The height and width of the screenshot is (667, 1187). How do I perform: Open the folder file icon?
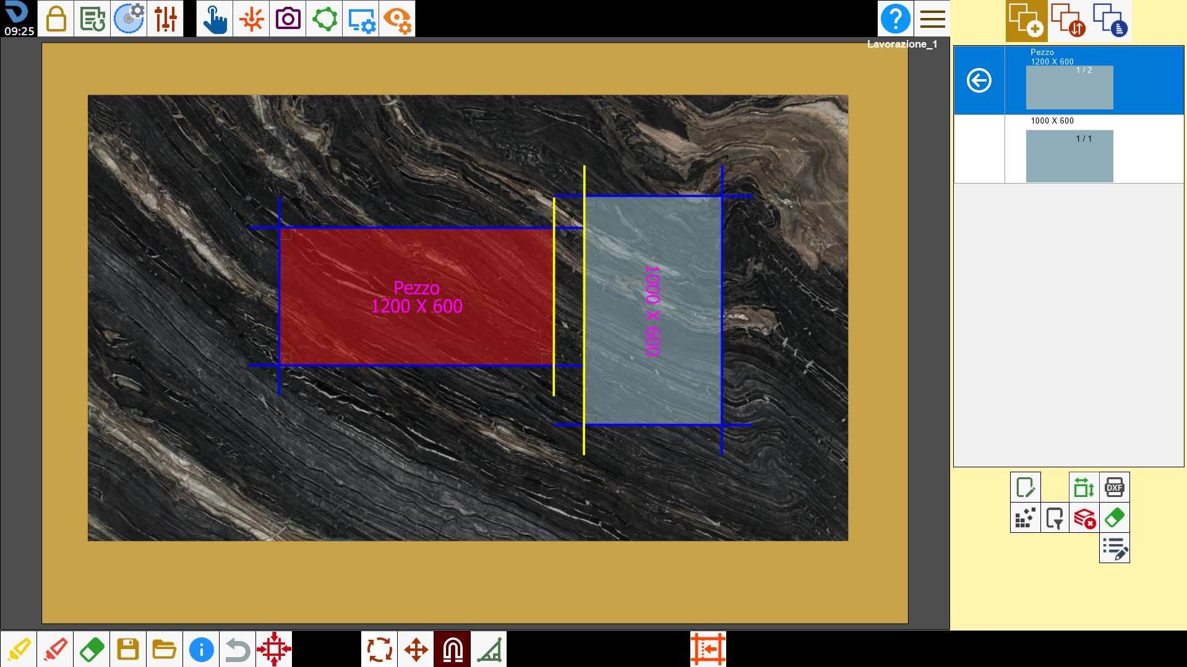click(x=165, y=649)
